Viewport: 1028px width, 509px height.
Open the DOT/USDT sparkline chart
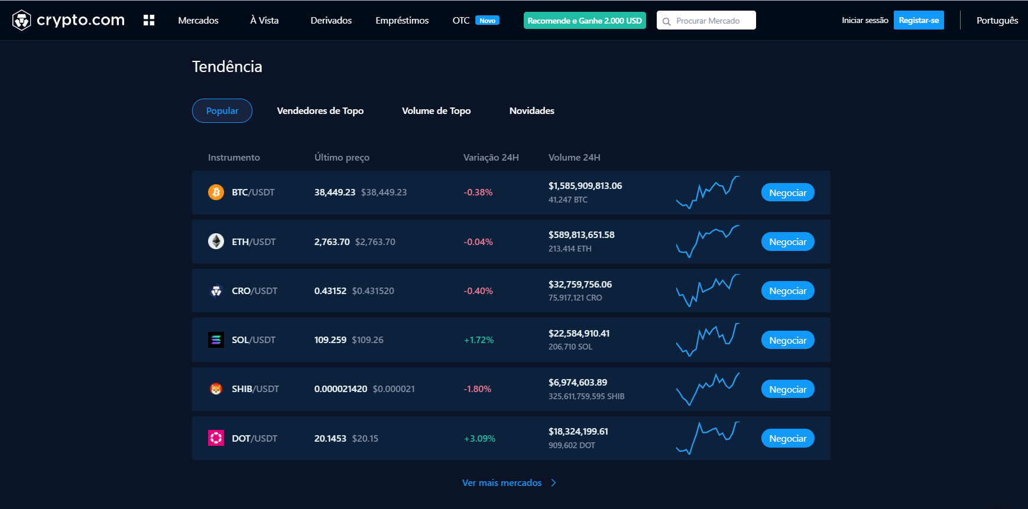coord(708,438)
